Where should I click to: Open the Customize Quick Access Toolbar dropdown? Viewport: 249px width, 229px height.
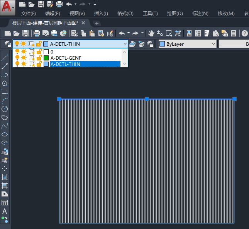95,4
